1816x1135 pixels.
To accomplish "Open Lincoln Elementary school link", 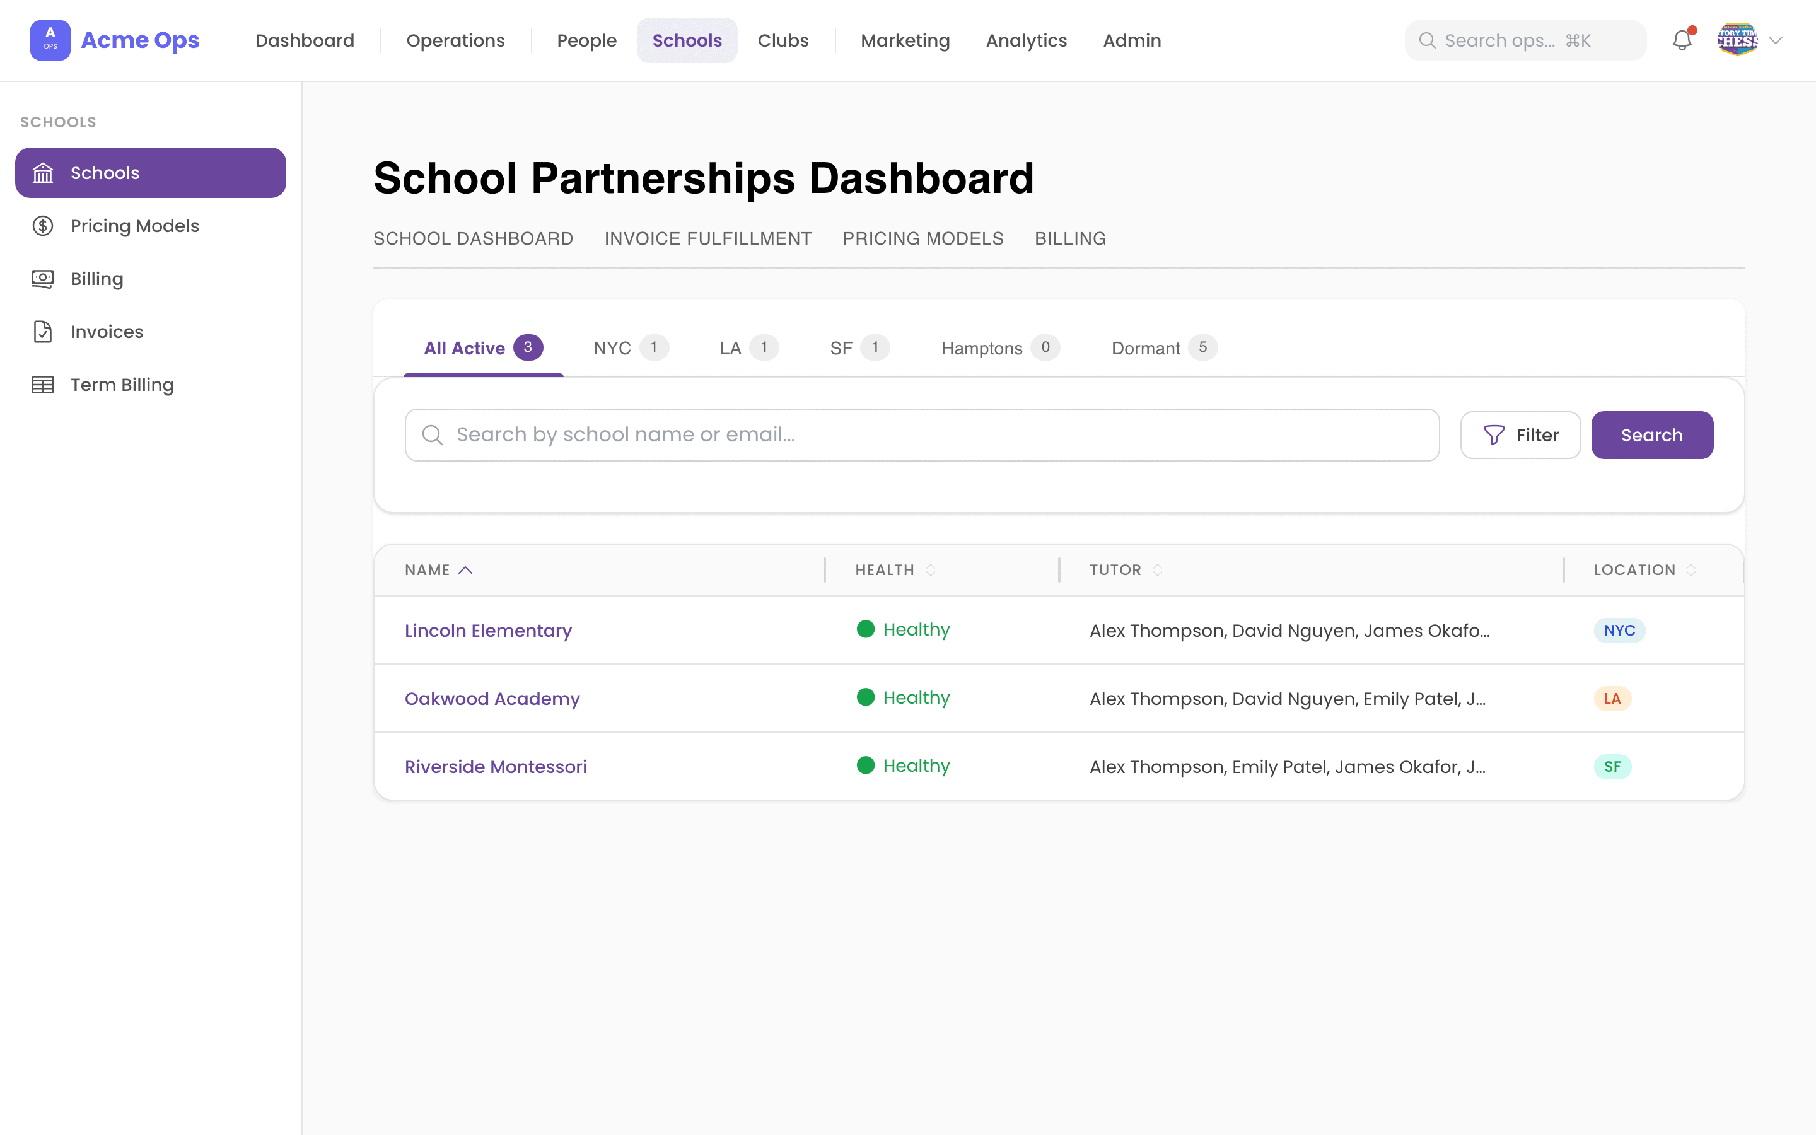I will (x=488, y=631).
